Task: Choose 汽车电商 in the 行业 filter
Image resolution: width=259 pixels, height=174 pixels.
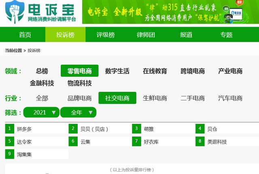Action: point(230,98)
